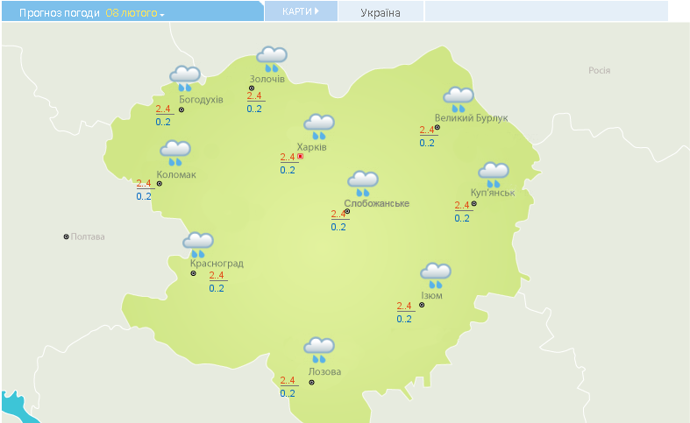The width and height of the screenshot is (690, 423).
Task: Open the КАРТИ maps menu
Action: 301,11
